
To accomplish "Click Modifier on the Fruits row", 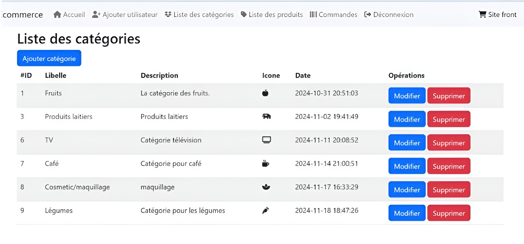I will tap(406, 95).
